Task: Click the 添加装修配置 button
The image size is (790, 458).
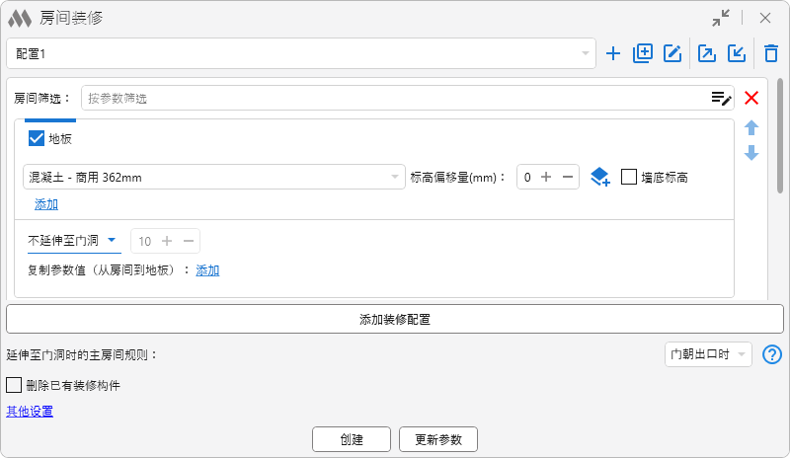Action: (395, 319)
